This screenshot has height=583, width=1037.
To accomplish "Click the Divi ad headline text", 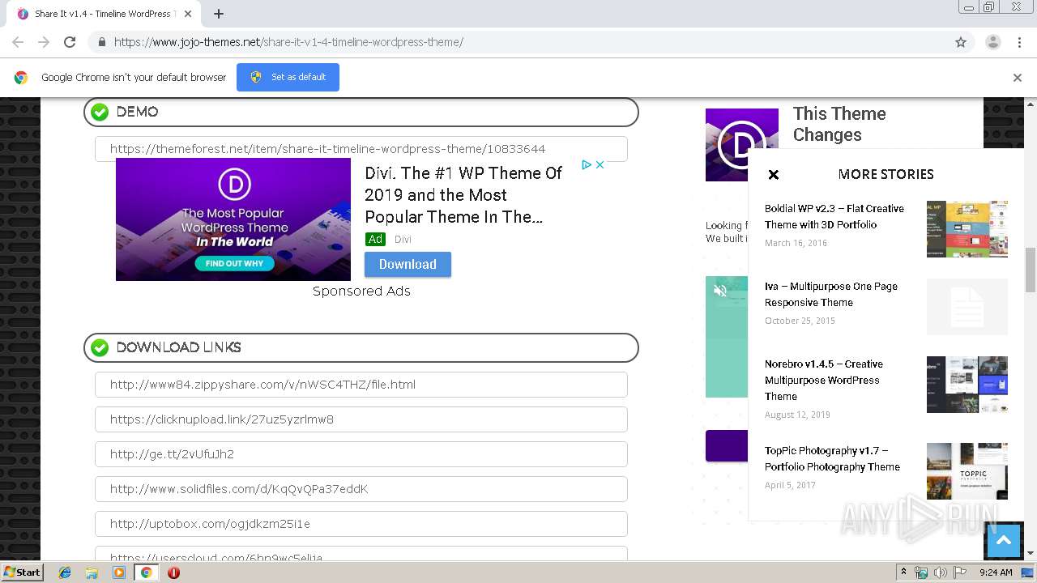I will pyautogui.click(x=463, y=195).
